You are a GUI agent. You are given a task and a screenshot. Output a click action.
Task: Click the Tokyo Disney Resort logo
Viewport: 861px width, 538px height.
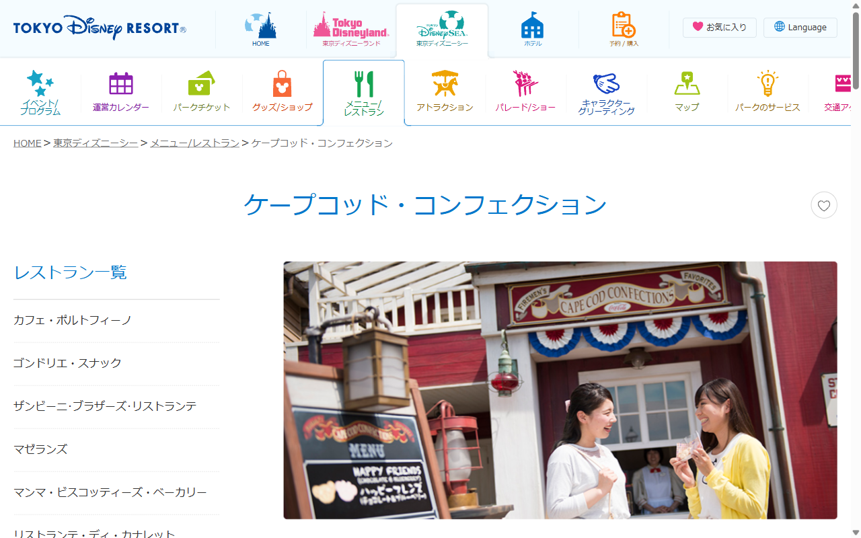[100, 28]
